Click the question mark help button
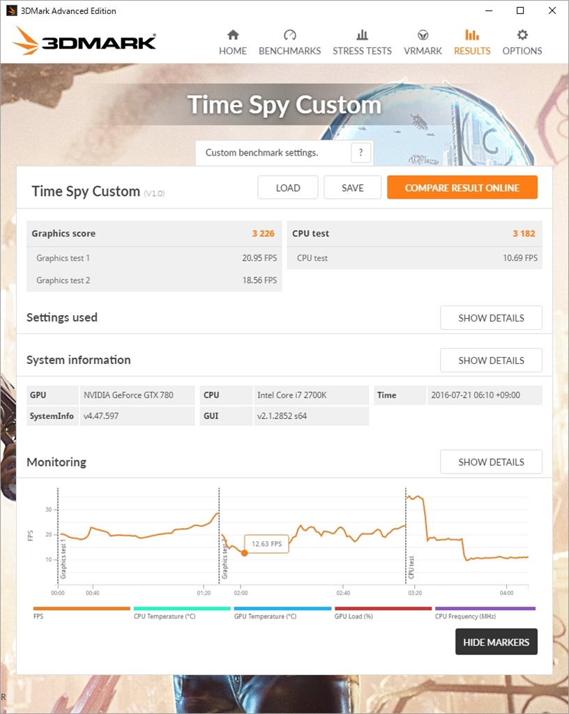Screen dimensions: 569x714 point(361,153)
